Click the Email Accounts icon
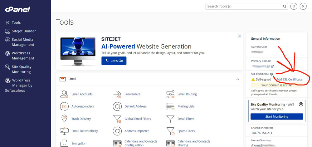The height and width of the screenshot is (147, 312). [x=64, y=94]
